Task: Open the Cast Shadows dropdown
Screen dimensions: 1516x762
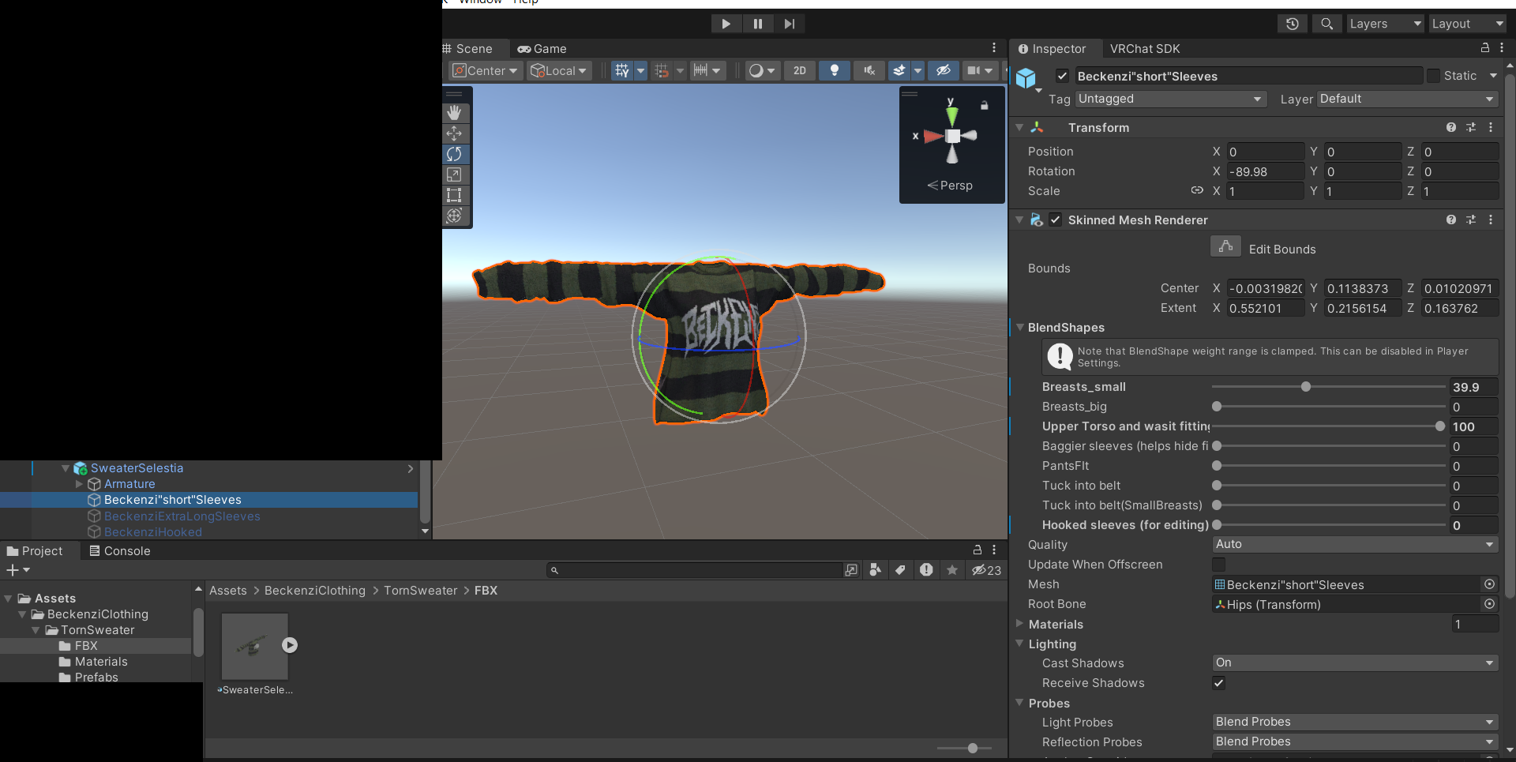Action: [1355, 663]
